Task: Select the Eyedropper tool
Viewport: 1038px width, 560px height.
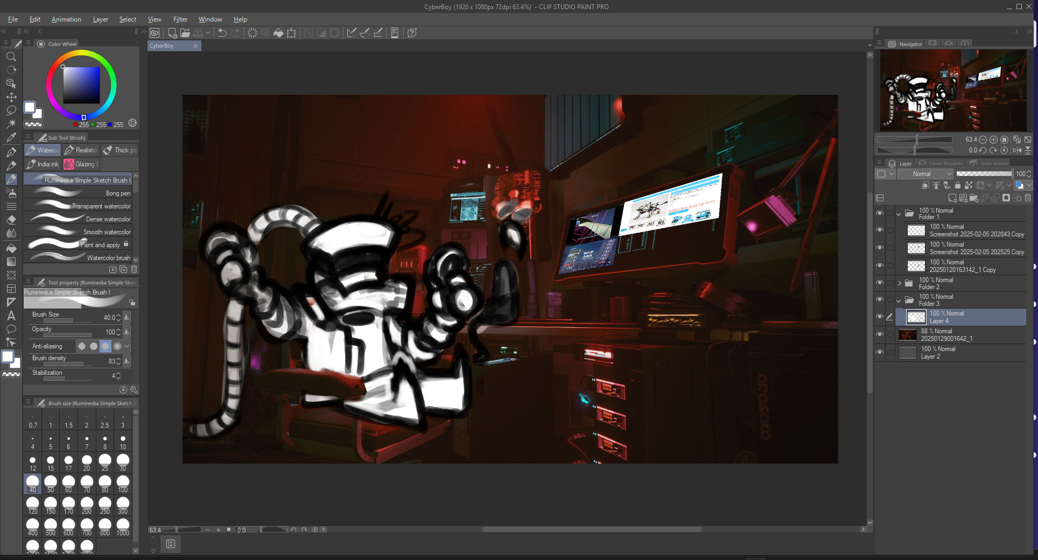Action: (x=11, y=138)
